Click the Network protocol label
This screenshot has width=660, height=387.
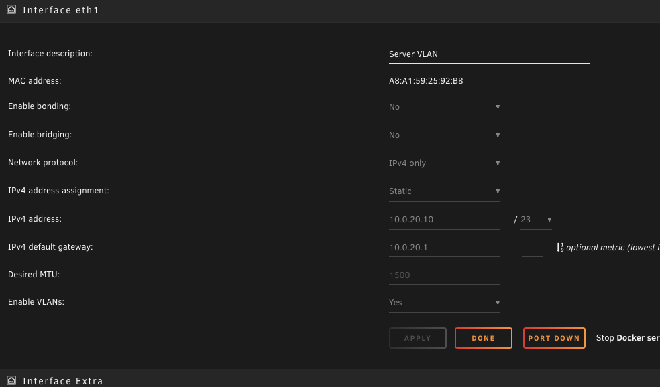[43, 163]
